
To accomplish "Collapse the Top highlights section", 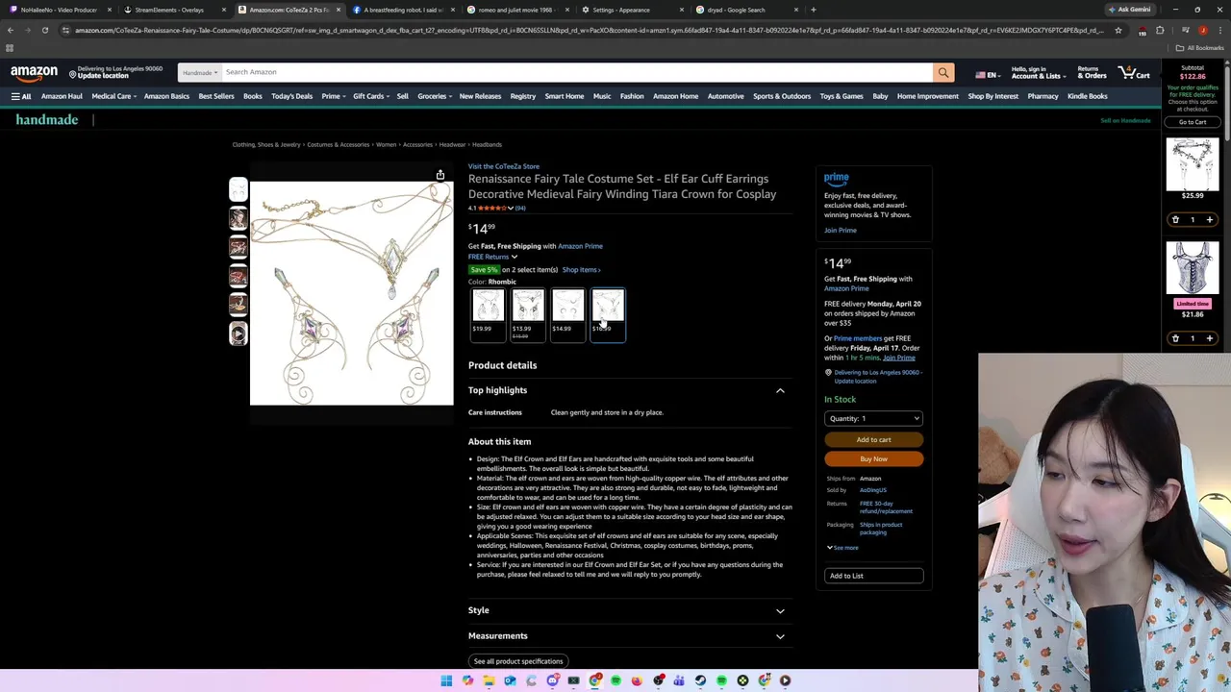I will point(780,390).
